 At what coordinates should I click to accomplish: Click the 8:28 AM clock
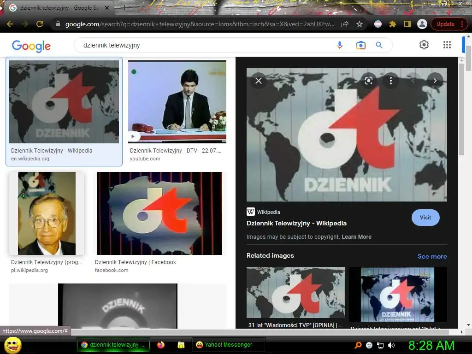(x=431, y=345)
